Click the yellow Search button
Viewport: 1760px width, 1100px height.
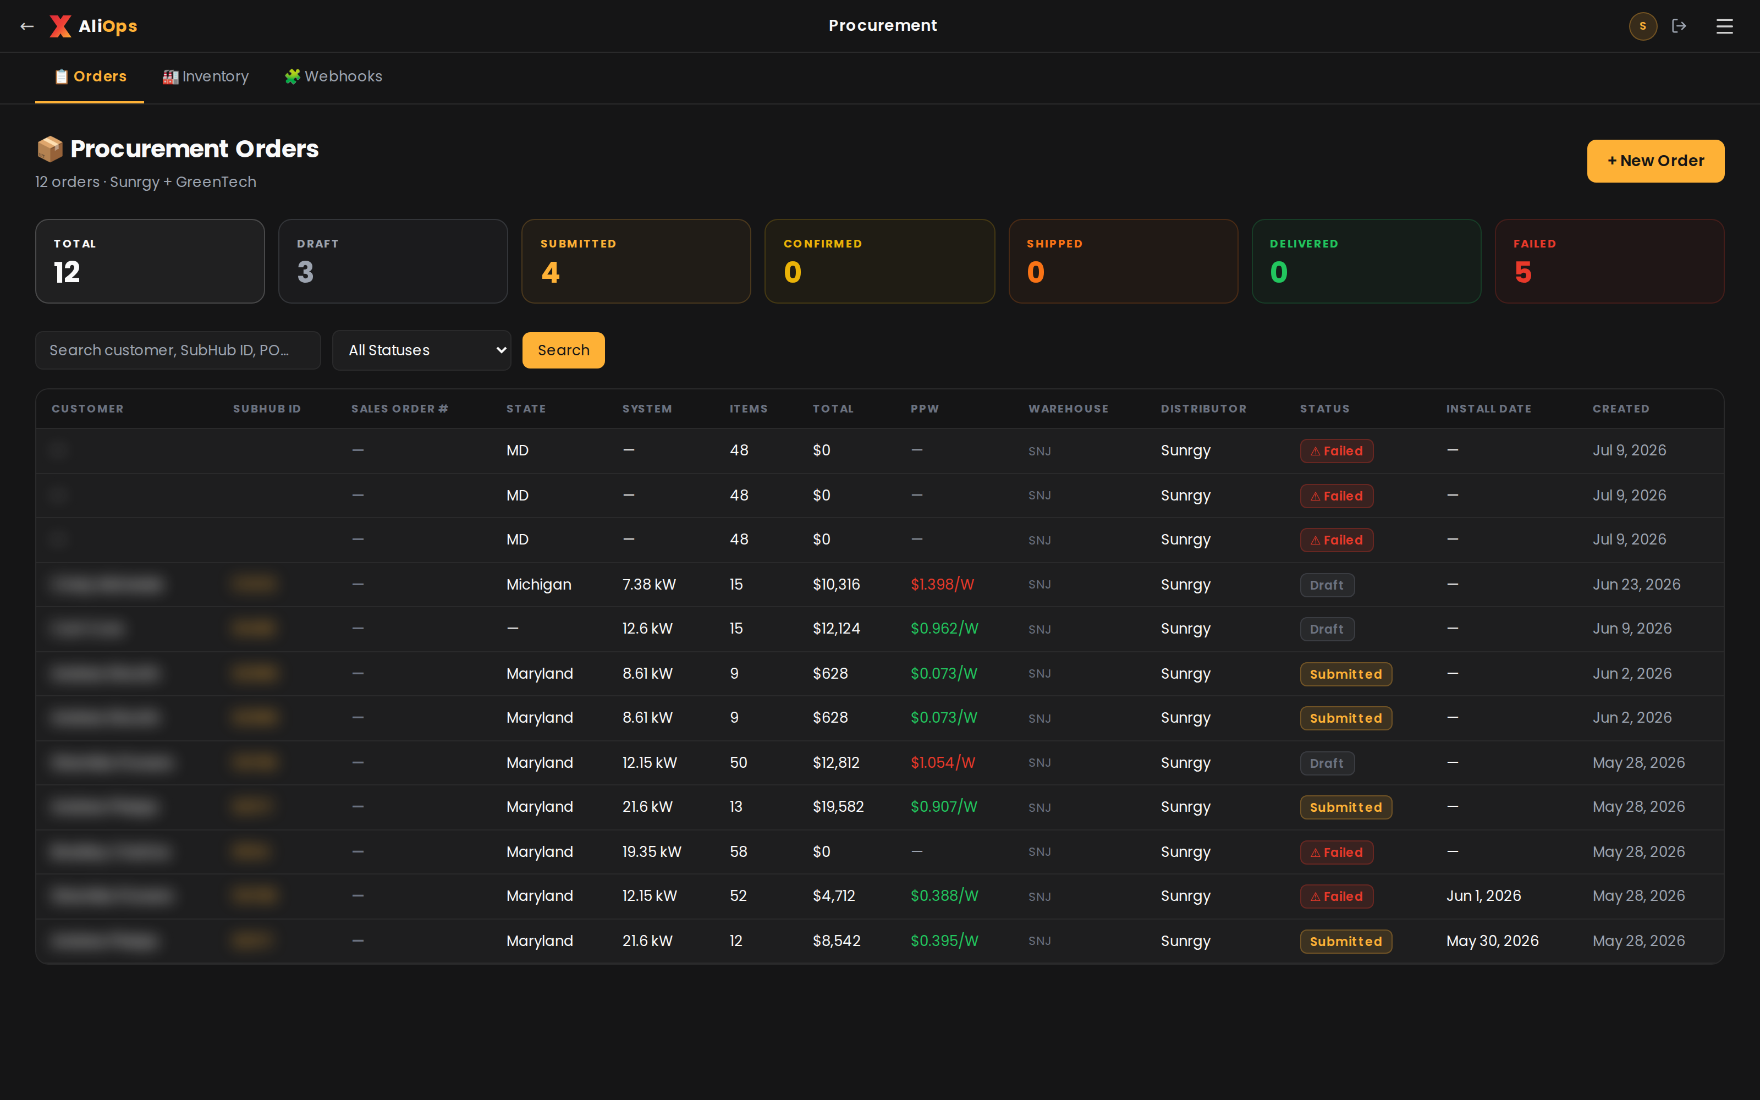[564, 350]
